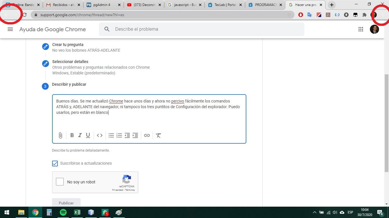
Task: Open the hamburger main menu
Action: [x=10, y=29]
